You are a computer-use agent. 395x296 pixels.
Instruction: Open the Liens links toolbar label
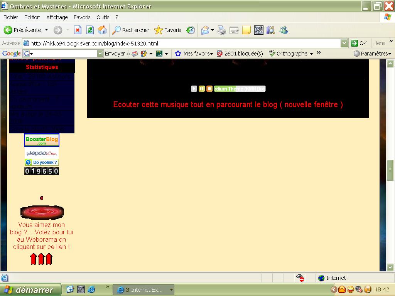pyautogui.click(x=379, y=43)
